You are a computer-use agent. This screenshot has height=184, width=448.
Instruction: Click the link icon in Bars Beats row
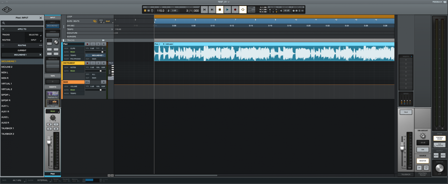coord(94,21)
